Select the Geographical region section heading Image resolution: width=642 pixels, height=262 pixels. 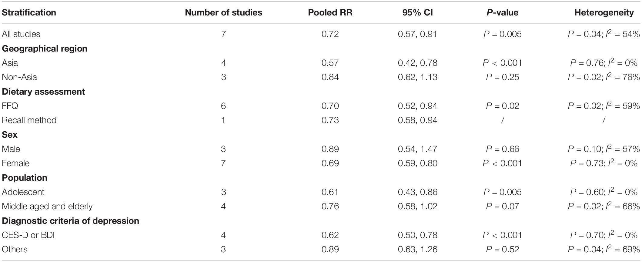[x=45, y=49]
